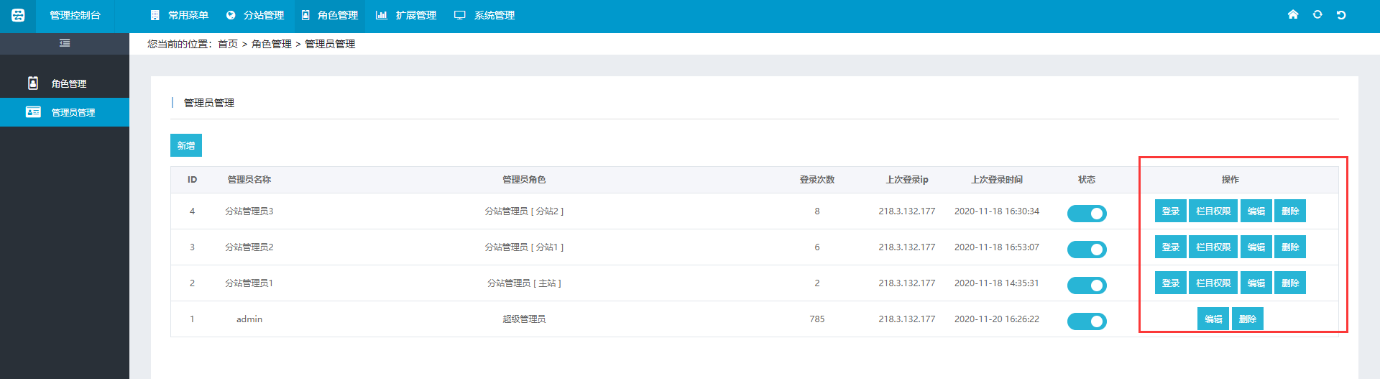Open 管理控制台 in the header

click(x=75, y=15)
